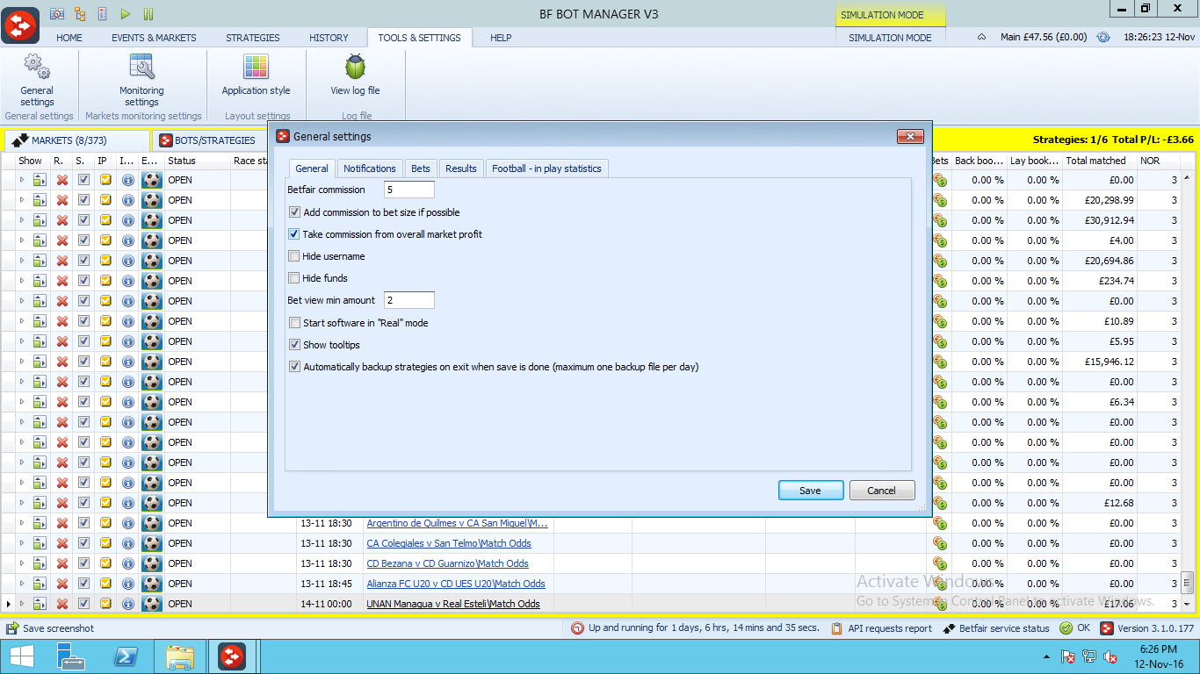Click the muted volume icon in system tray
This screenshot has width=1200, height=674.
click(x=1110, y=656)
